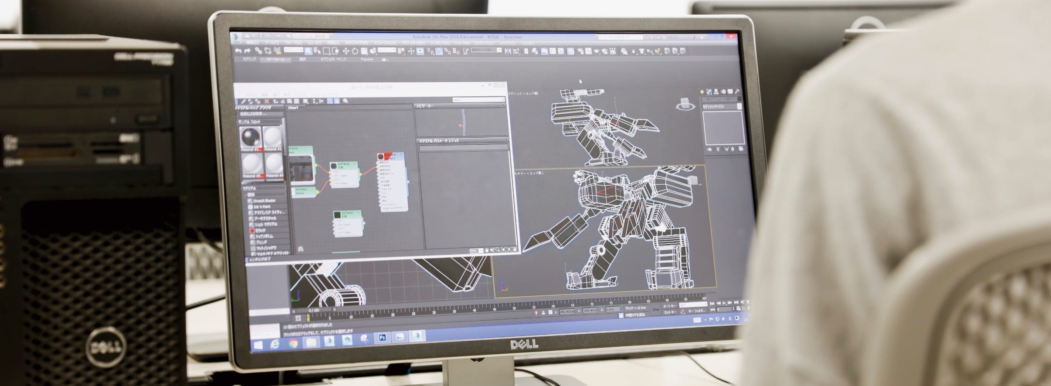Choose the Select Object tool
The width and height of the screenshot is (1051, 386).
pos(309,51)
